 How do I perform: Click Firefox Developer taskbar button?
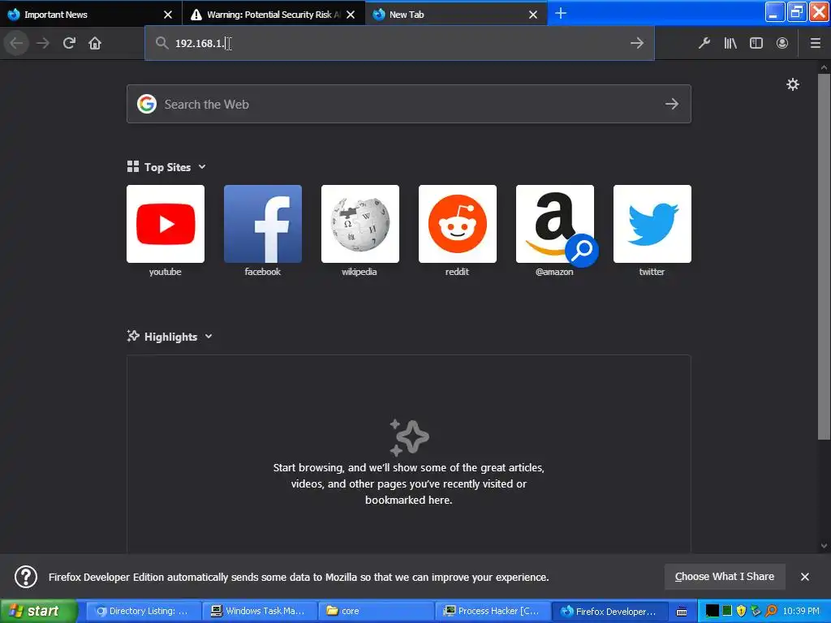click(609, 611)
